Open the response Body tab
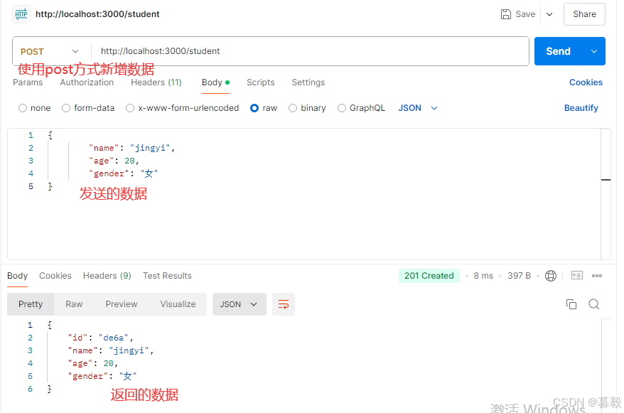This screenshot has height=413, width=624. click(x=18, y=276)
